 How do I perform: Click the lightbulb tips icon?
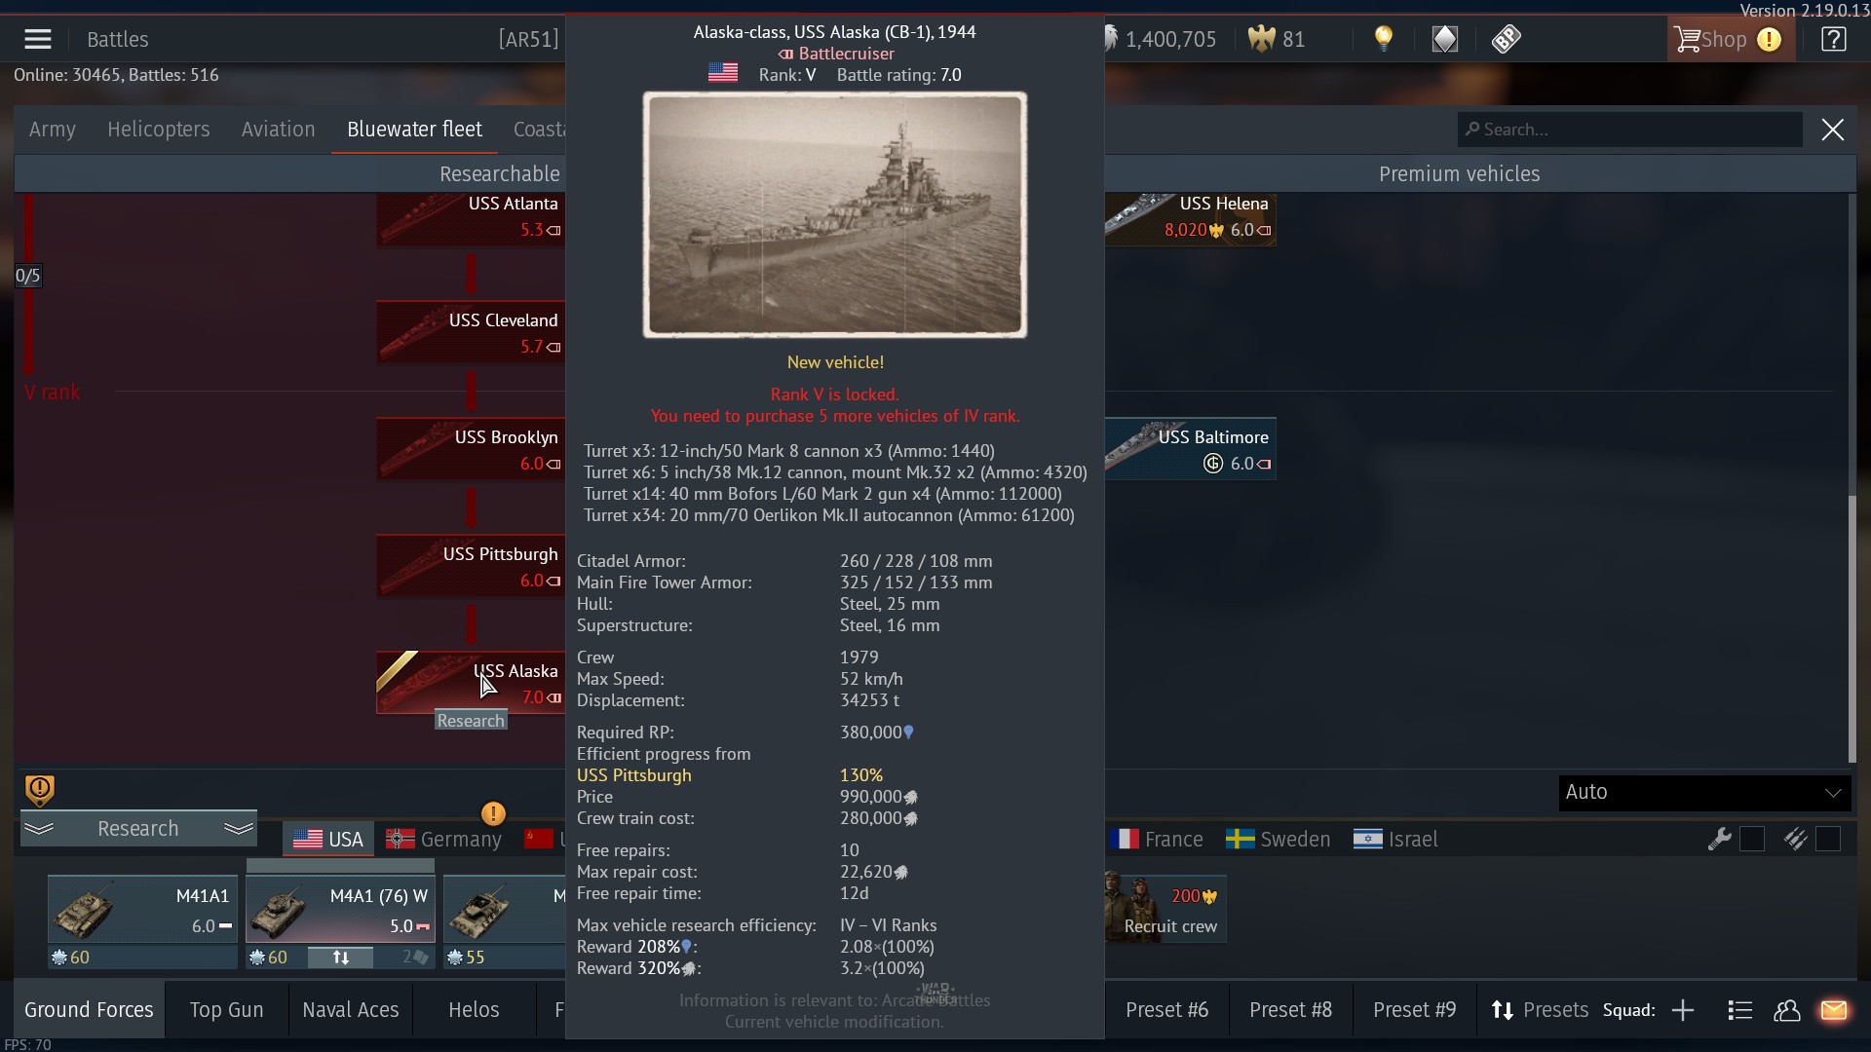click(x=1383, y=39)
